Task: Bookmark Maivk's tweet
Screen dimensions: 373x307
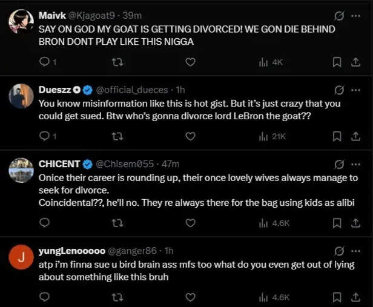Action: point(337,62)
